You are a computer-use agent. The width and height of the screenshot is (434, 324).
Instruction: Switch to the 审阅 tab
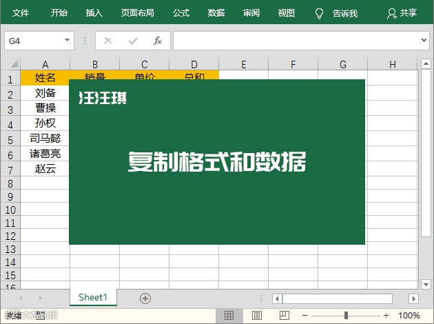pos(251,12)
